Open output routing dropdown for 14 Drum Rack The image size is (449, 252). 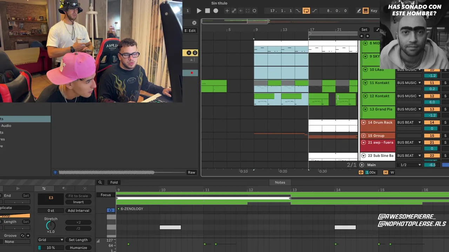pos(409,122)
